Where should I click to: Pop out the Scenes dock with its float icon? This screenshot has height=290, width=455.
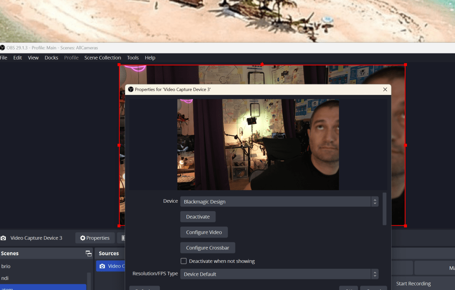(89, 253)
